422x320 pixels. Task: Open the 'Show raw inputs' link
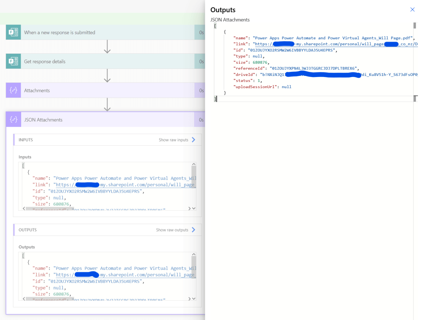click(x=174, y=140)
